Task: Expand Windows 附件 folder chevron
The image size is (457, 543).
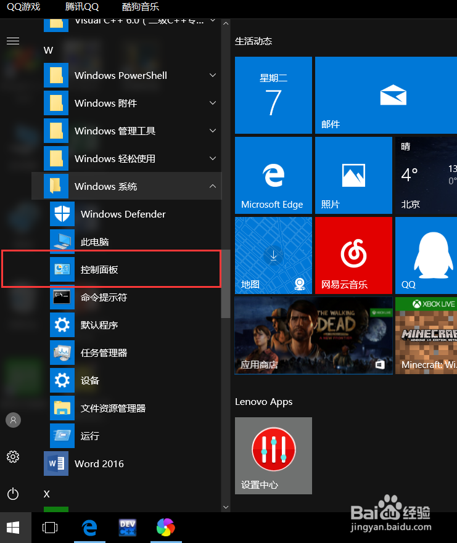Action: (213, 103)
